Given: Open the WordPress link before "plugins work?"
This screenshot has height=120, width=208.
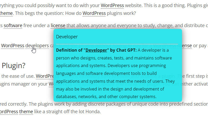Looking at the screenshot, I should pyautogui.click(x=94, y=13).
